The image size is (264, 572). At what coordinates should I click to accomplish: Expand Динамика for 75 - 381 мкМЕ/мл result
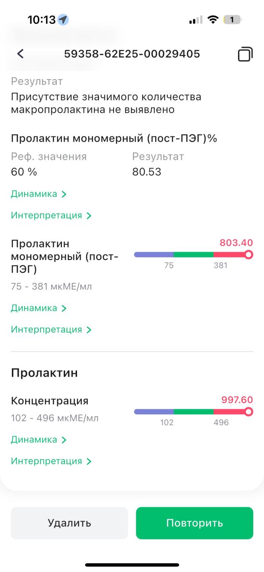[39, 308]
